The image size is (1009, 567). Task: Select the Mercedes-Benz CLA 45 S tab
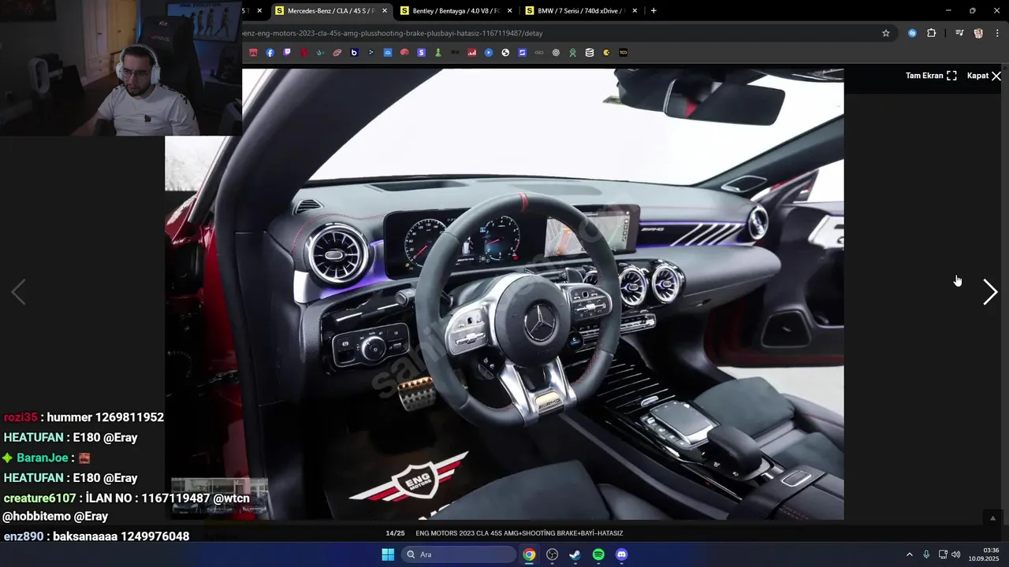[330, 11]
